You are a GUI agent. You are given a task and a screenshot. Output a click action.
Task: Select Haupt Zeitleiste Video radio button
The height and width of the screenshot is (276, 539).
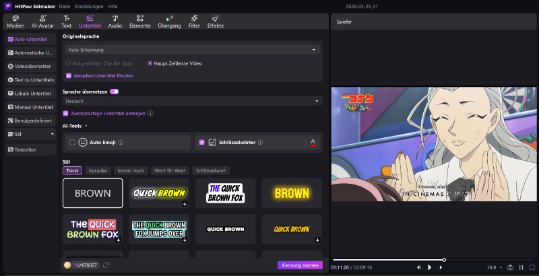pyautogui.click(x=150, y=63)
